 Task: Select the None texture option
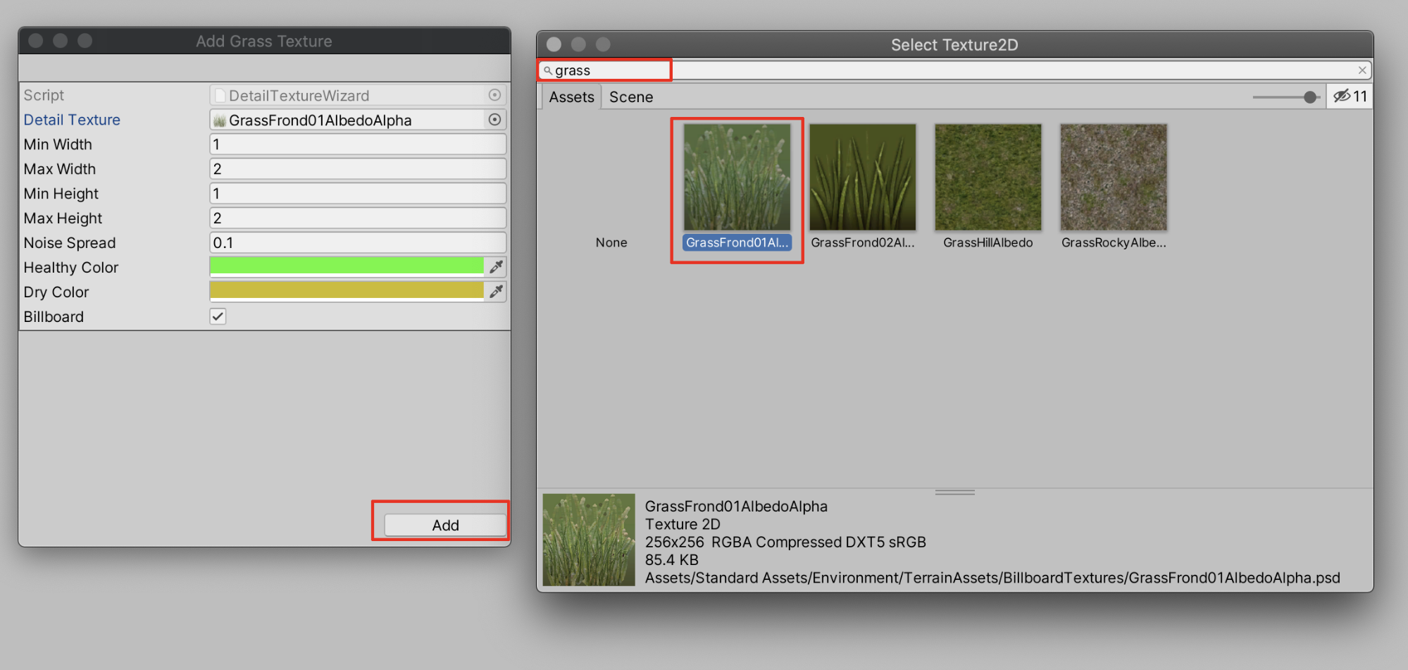(611, 242)
